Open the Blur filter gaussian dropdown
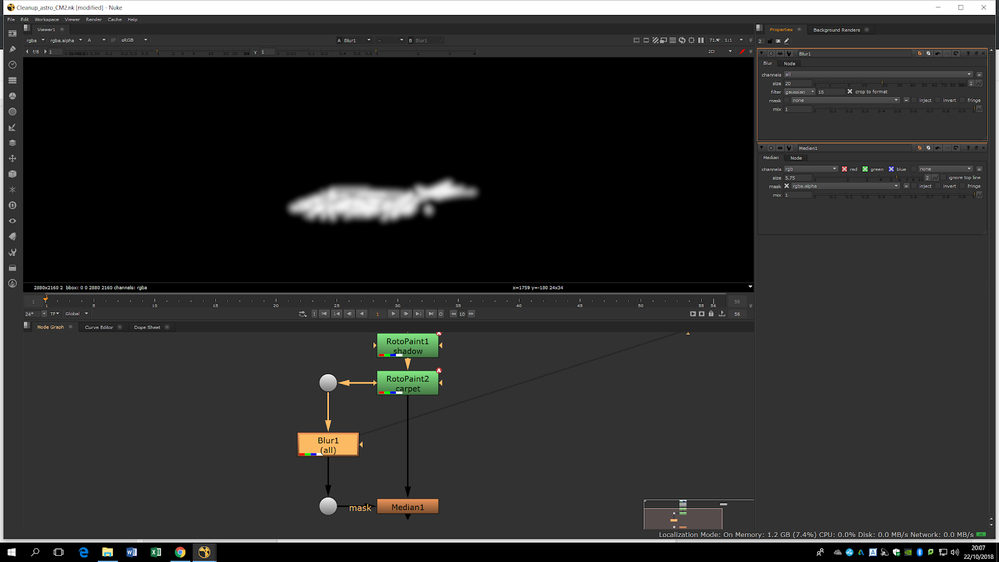The image size is (999, 562). 800,92
